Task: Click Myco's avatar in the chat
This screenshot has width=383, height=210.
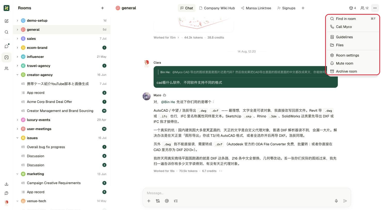Action: coord(147,96)
